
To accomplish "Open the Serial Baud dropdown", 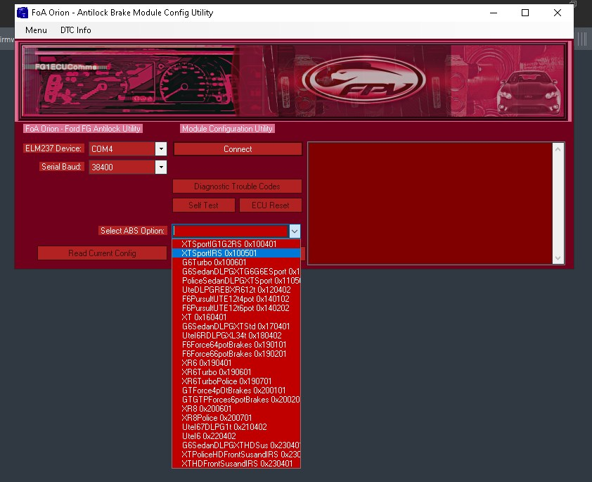I will (x=162, y=167).
